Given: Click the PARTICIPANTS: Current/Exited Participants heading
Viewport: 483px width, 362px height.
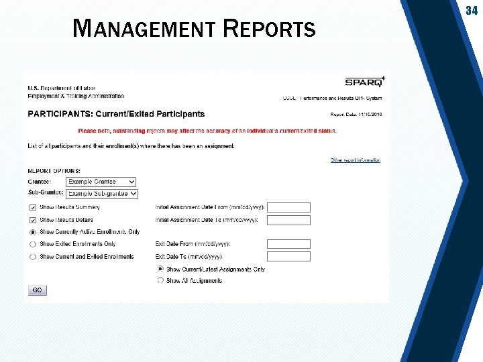Looking at the screenshot, I should [x=116, y=114].
